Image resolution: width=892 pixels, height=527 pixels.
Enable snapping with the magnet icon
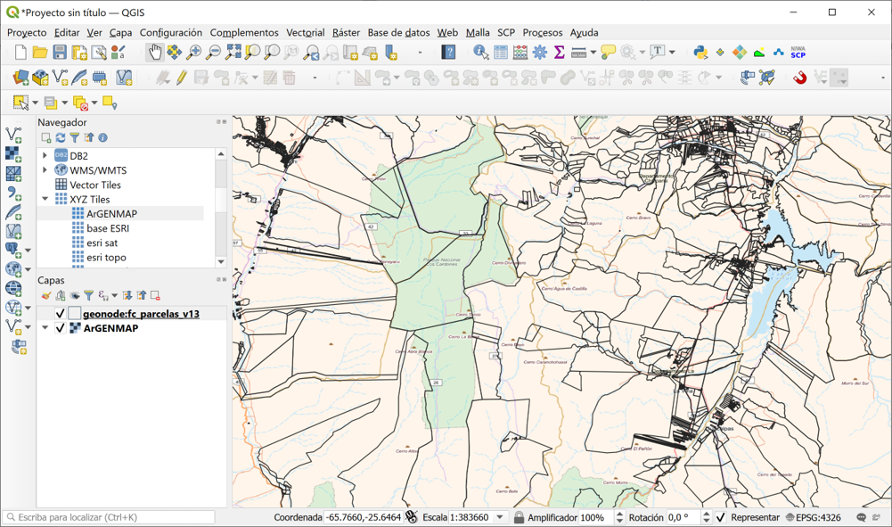point(800,78)
